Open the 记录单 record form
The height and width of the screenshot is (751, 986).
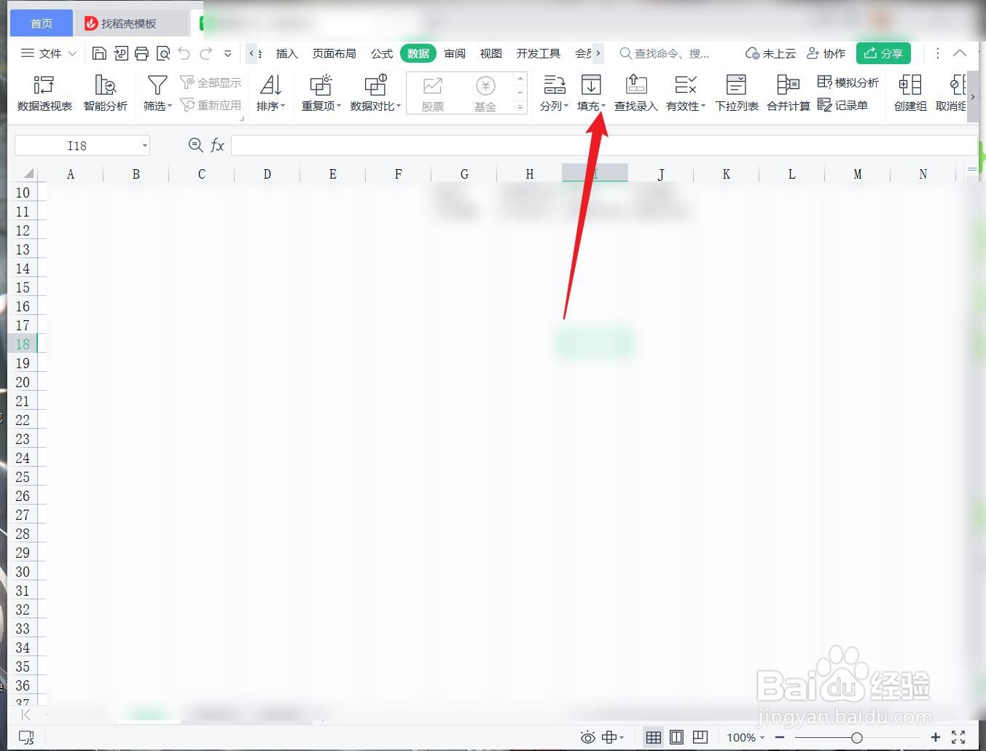[843, 105]
